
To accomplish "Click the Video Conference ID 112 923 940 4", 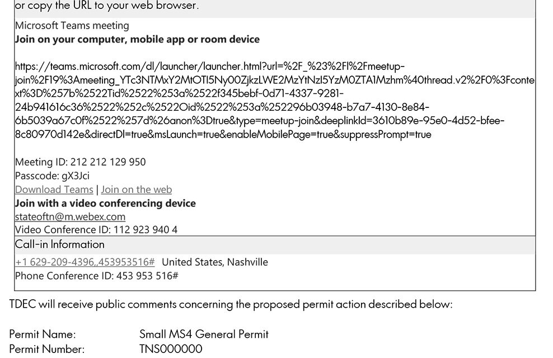I will pos(96,230).
